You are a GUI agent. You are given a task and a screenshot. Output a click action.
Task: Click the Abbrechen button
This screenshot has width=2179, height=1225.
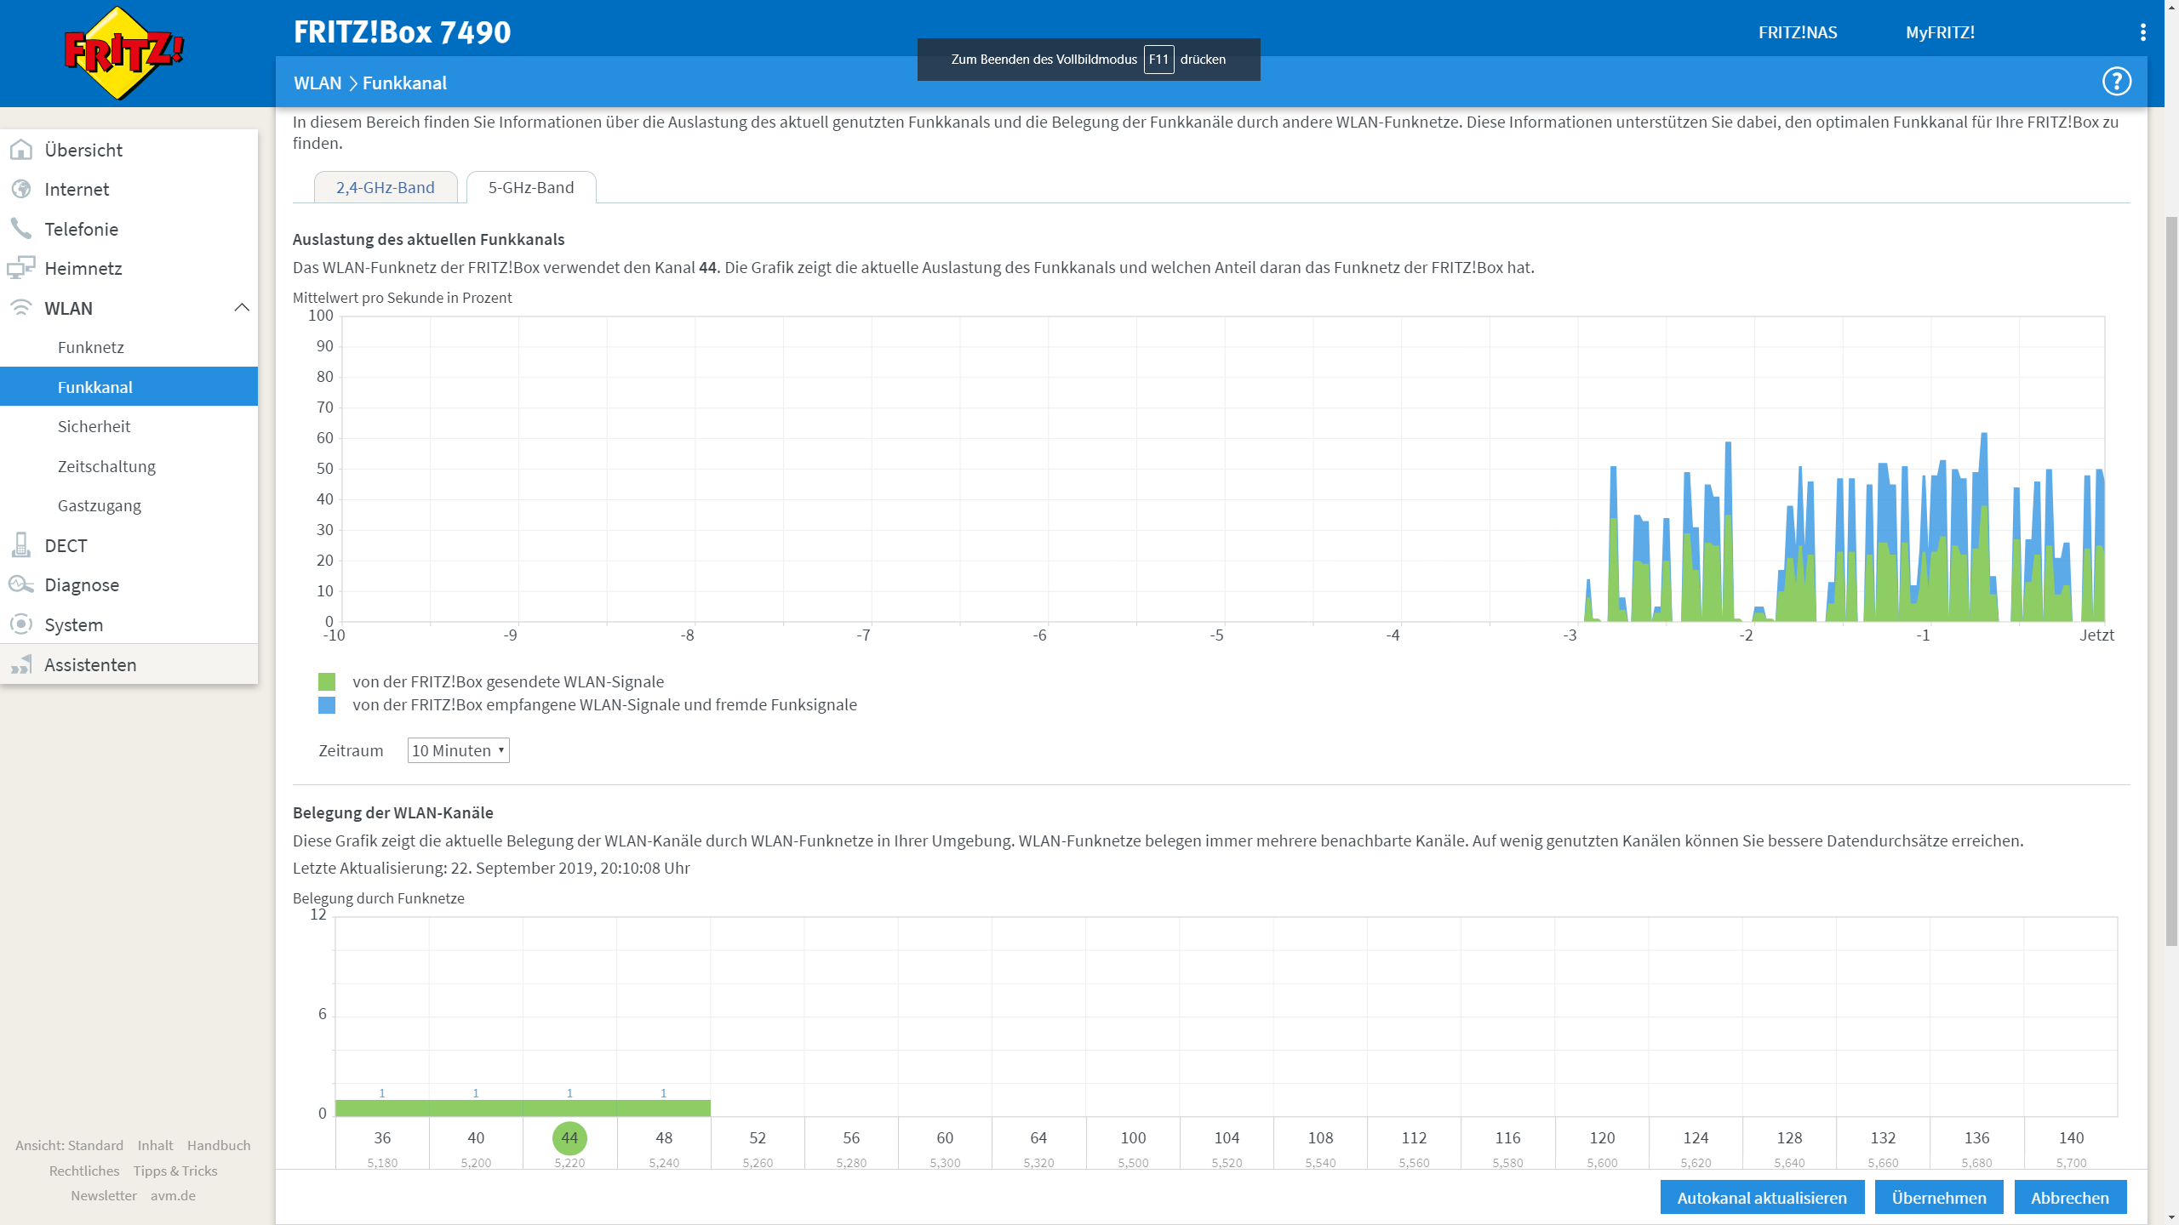click(2070, 1198)
